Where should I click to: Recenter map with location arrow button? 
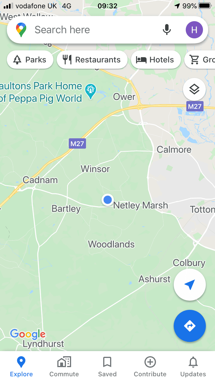tap(190, 285)
